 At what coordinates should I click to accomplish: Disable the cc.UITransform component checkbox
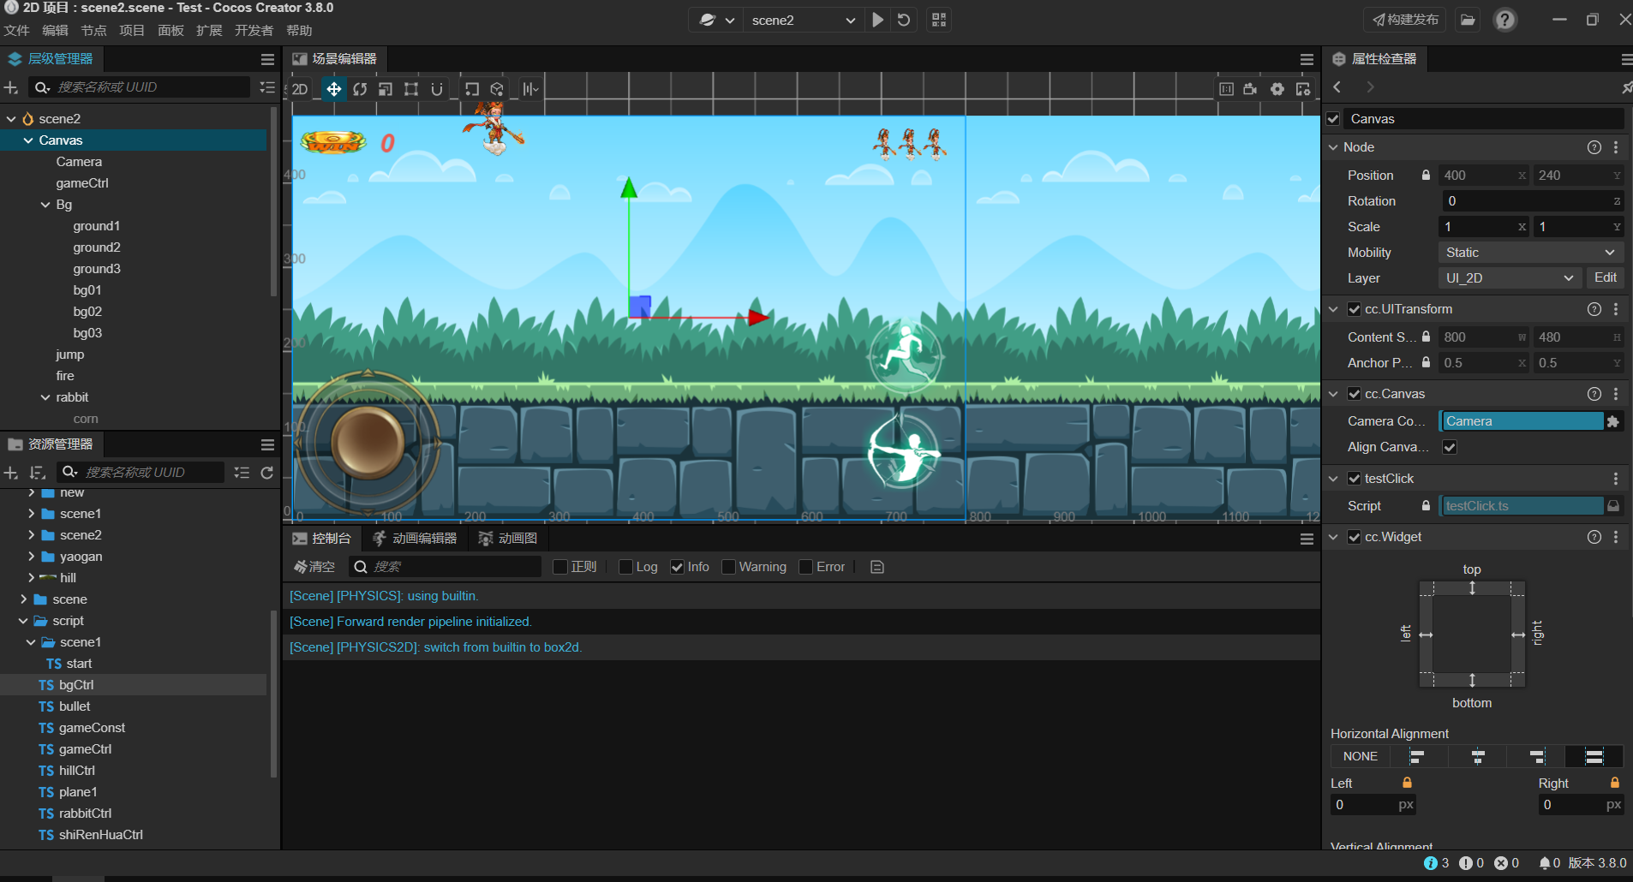1355,309
